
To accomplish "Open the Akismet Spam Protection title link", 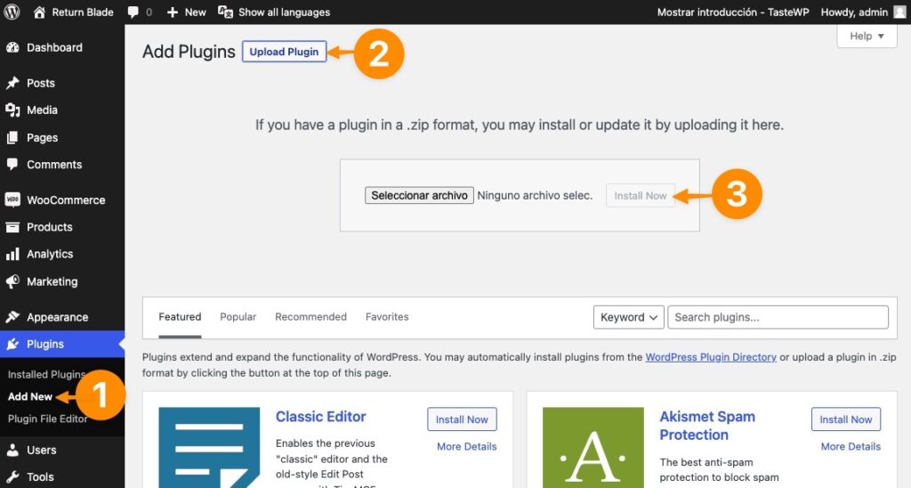I will 707,426.
